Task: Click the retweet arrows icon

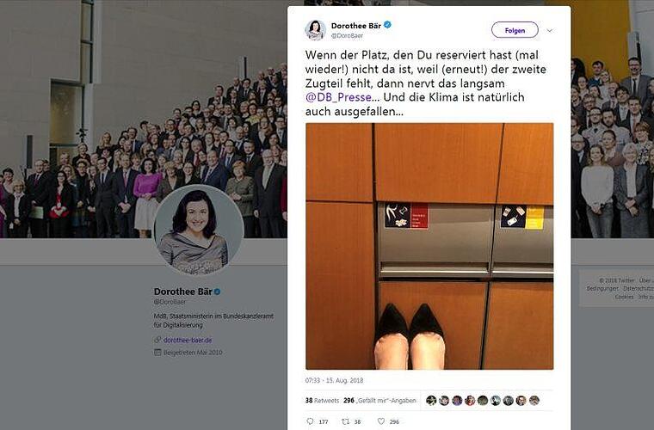Action: pyautogui.click(x=345, y=421)
